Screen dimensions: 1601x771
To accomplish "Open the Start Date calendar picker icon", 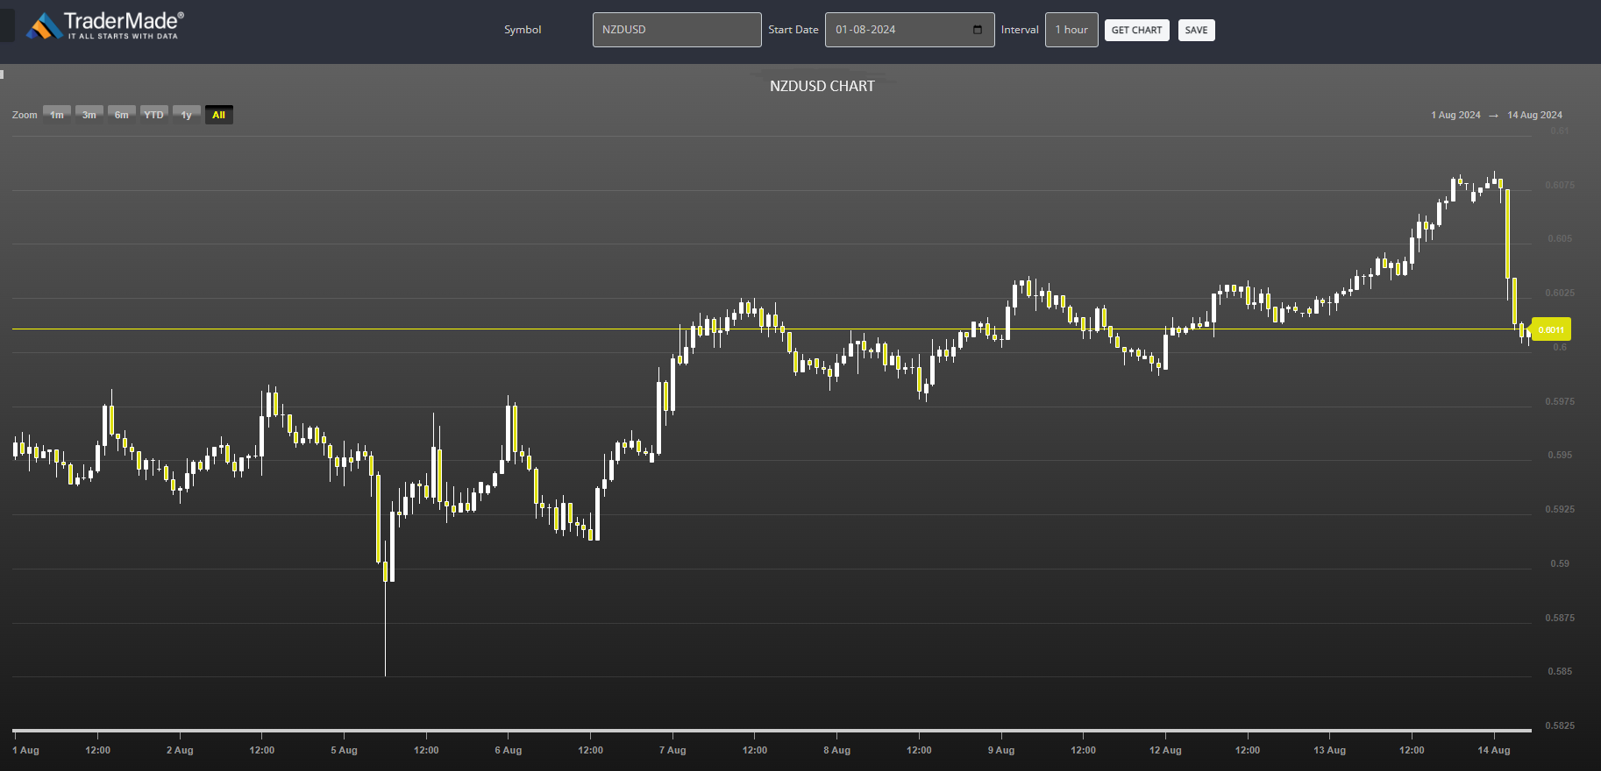I will pyautogui.click(x=978, y=30).
